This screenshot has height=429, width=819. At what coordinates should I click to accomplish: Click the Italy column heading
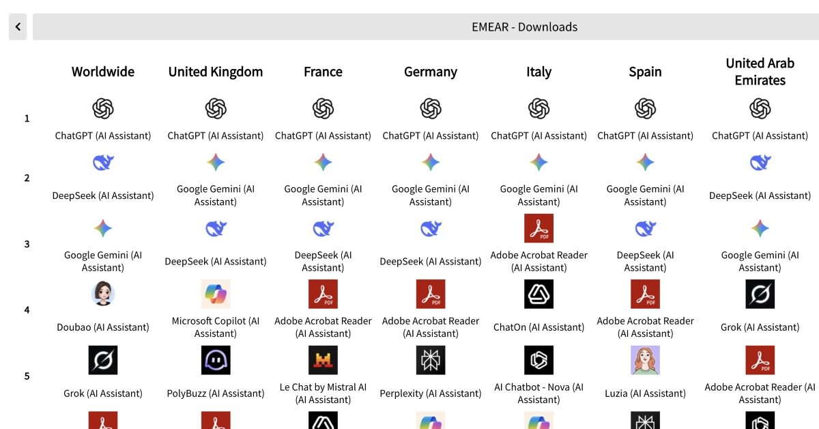(x=538, y=72)
